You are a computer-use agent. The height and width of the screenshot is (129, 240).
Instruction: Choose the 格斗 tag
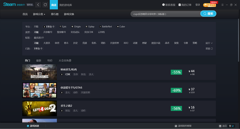[x=66, y=43]
